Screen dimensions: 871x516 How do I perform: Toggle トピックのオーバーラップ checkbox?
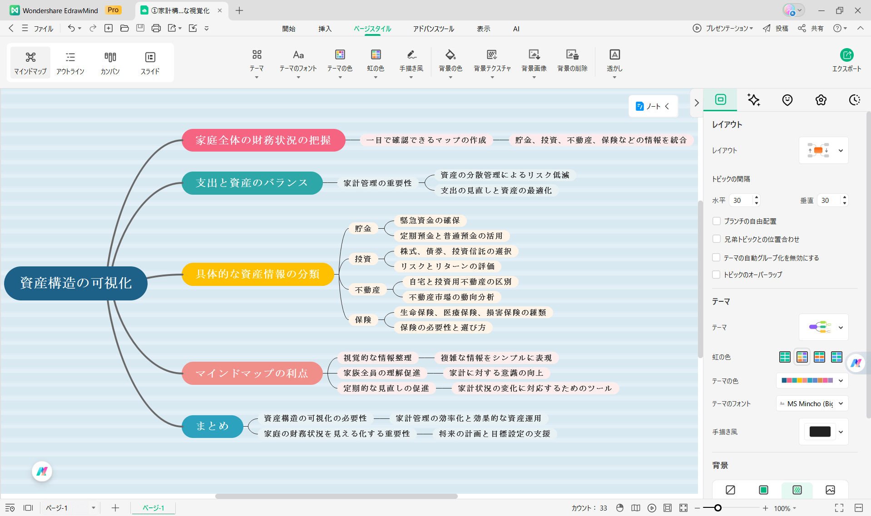(x=717, y=275)
